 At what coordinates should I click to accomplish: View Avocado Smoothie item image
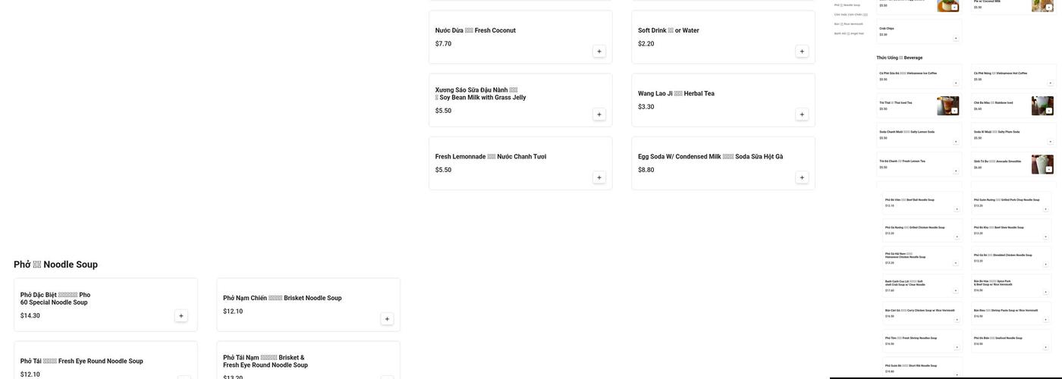click(1042, 164)
